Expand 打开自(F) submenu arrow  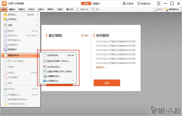[37, 19]
